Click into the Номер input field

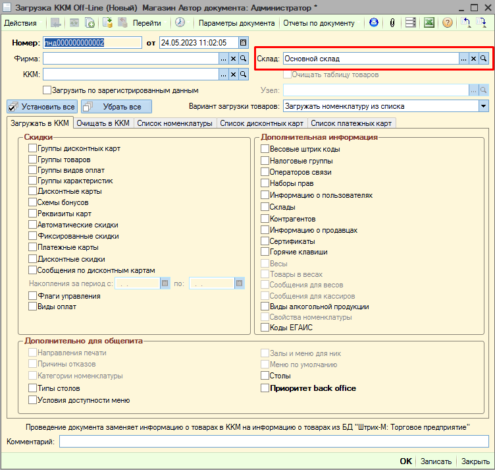click(92, 43)
